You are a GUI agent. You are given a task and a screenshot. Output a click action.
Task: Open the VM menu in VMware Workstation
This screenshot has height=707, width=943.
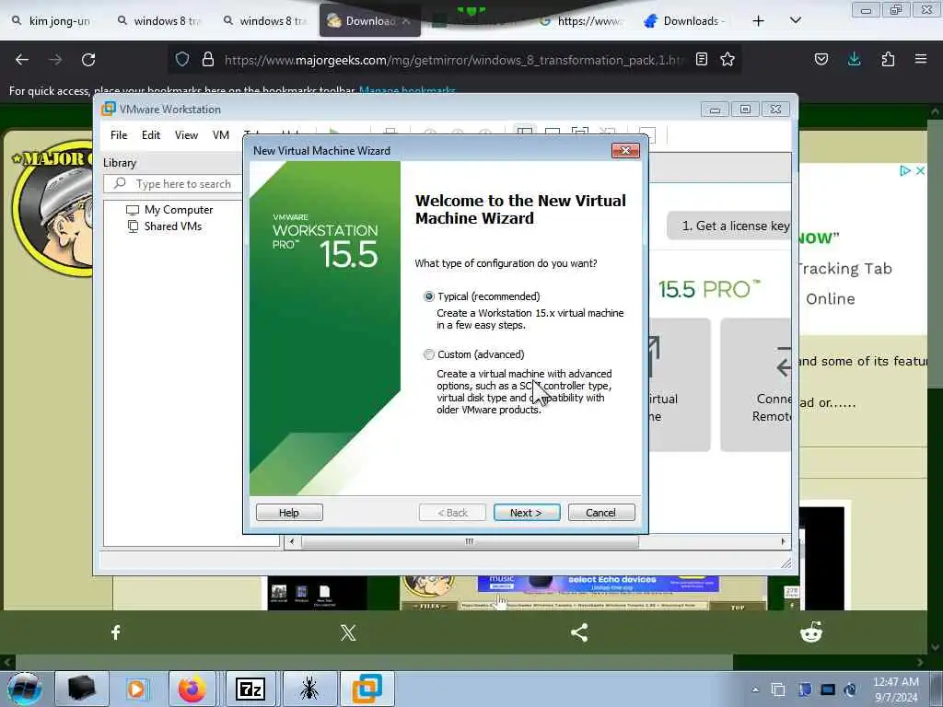(x=221, y=135)
